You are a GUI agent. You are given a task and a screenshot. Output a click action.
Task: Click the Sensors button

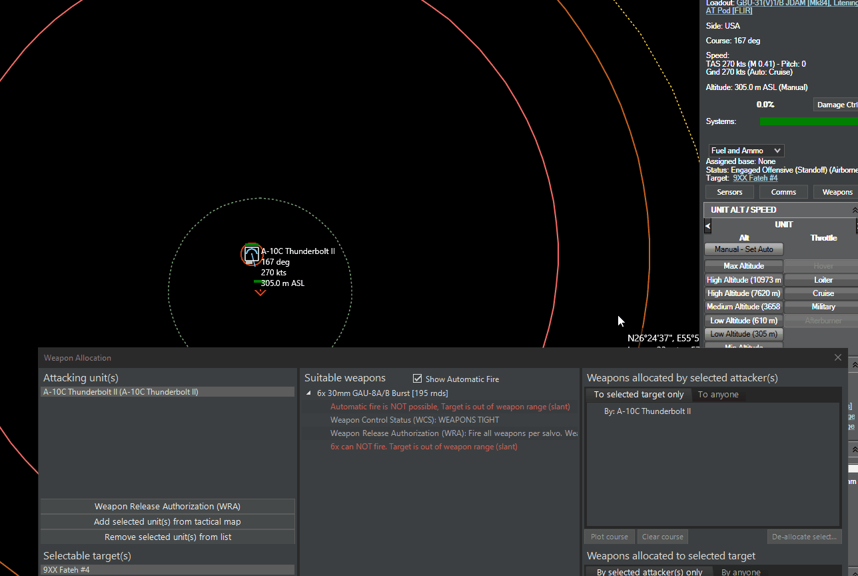[x=729, y=192]
